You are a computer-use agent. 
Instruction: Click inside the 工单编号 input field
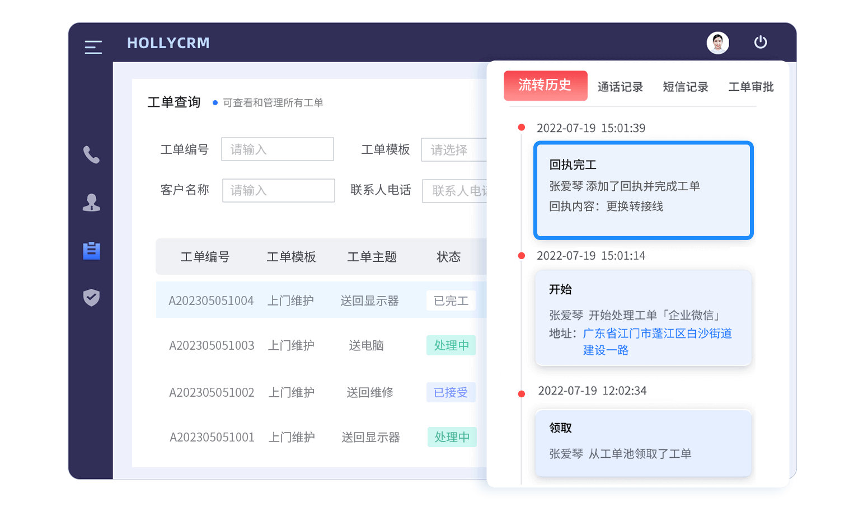277,149
